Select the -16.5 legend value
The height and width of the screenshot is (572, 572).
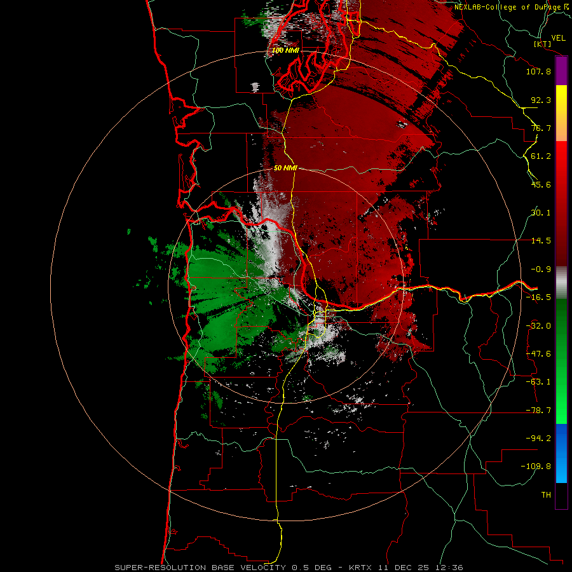(x=538, y=297)
